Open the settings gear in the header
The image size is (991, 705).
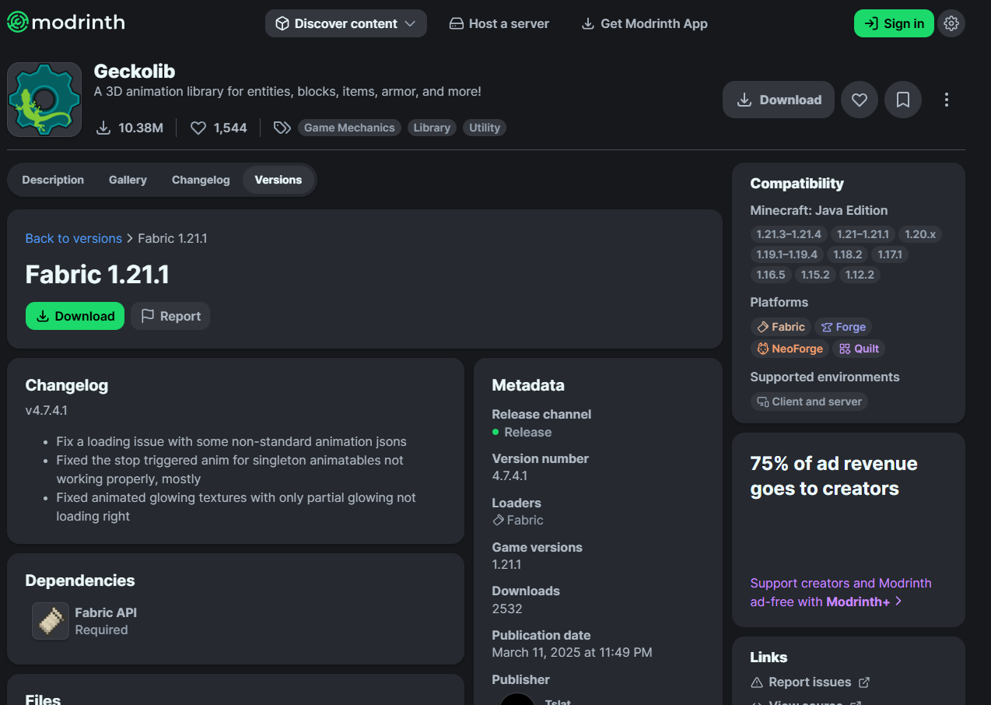tap(951, 23)
